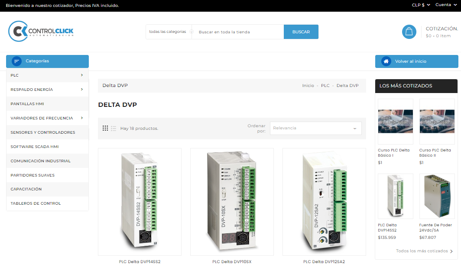Open the PLC Delta DVP10SX product image
Screen dimensions: 461x267
(x=232, y=202)
